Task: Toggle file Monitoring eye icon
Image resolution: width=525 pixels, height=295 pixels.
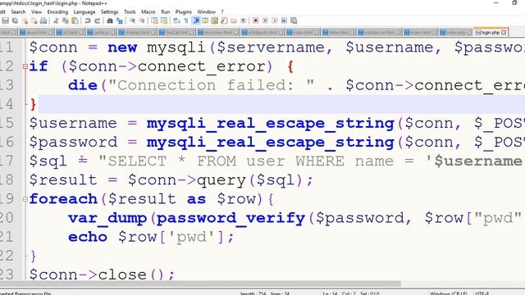Action: coord(244,20)
